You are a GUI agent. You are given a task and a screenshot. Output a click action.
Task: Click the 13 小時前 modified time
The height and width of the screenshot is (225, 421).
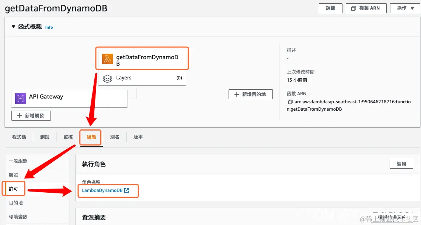coord(297,80)
